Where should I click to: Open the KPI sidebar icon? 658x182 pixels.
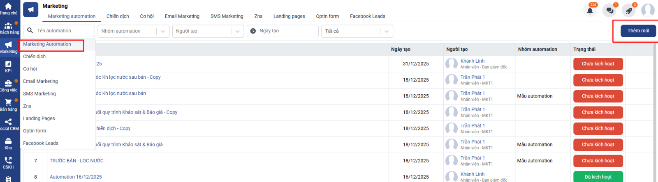8,66
